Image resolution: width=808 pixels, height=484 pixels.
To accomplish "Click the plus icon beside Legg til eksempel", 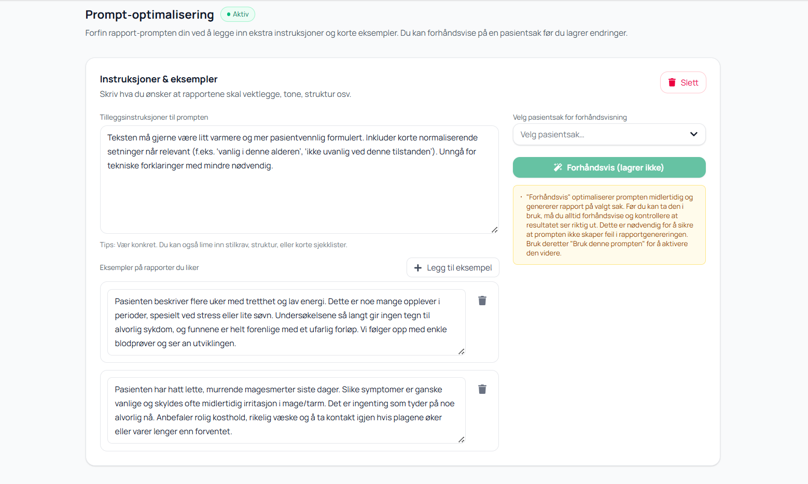I will click(x=418, y=268).
